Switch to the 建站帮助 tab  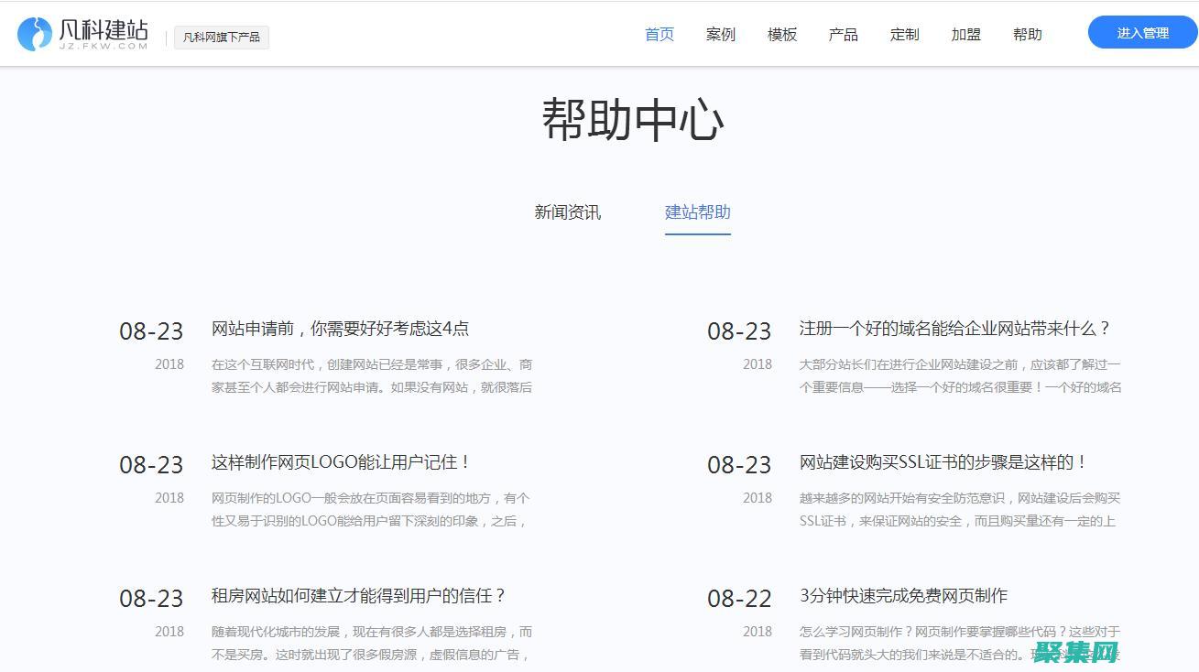[697, 212]
